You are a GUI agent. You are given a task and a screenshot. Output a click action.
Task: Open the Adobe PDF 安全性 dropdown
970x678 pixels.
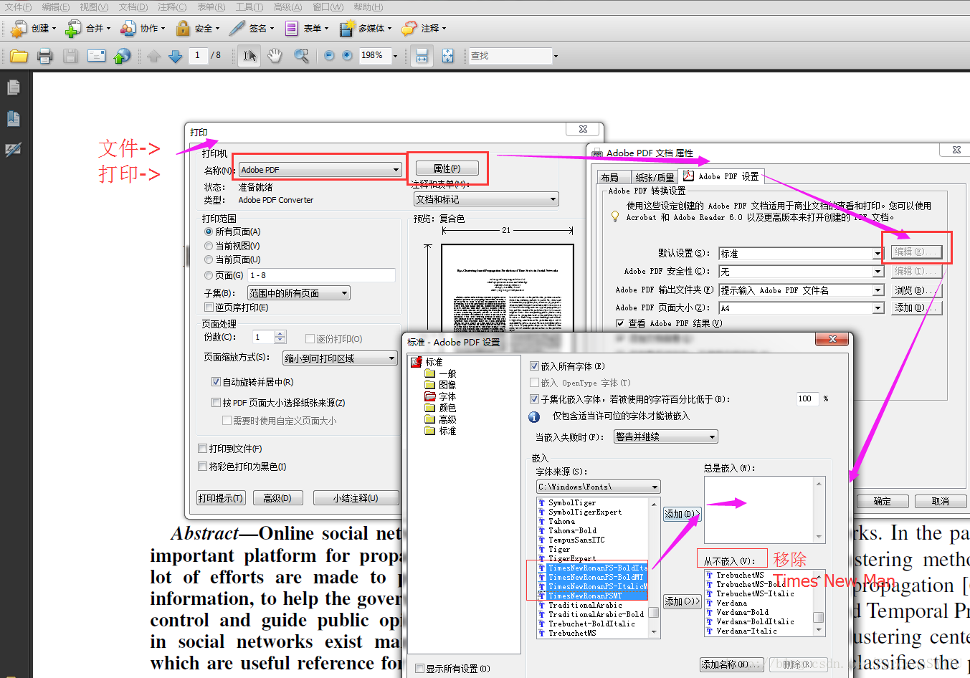coord(801,272)
